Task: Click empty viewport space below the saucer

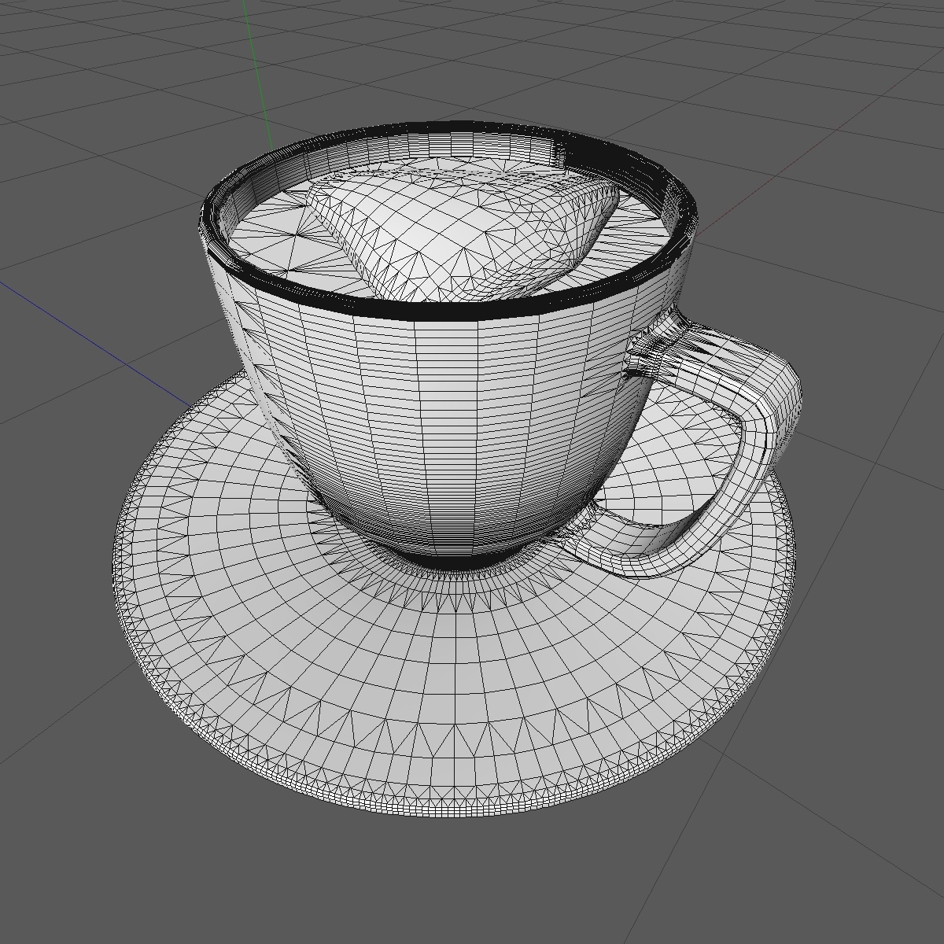Action: [x=472, y=889]
